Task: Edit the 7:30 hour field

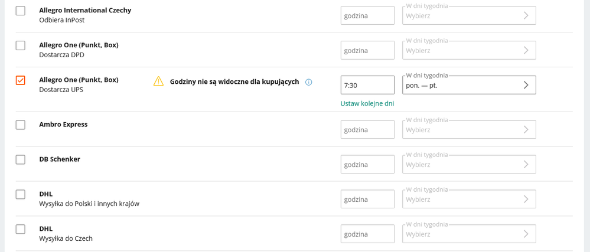Action: (x=367, y=85)
